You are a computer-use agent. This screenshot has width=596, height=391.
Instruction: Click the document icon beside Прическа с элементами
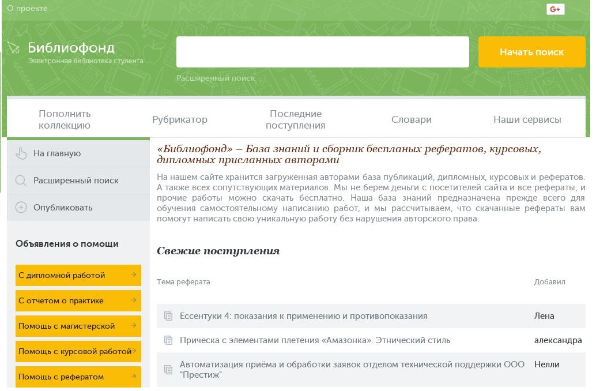168,340
